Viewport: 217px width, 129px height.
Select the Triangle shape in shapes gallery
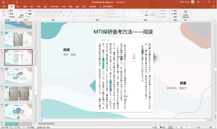pyautogui.click(x=129, y=14)
